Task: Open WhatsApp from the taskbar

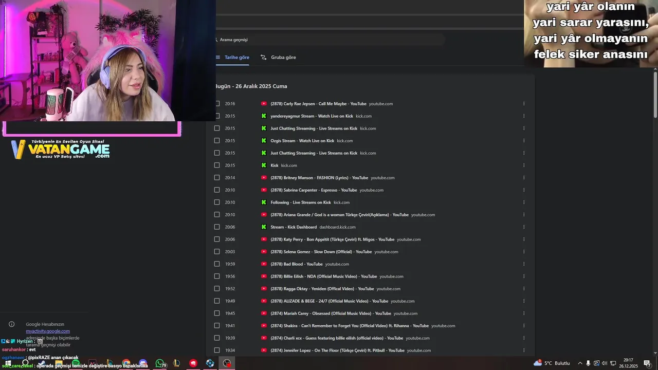Action: (160, 363)
